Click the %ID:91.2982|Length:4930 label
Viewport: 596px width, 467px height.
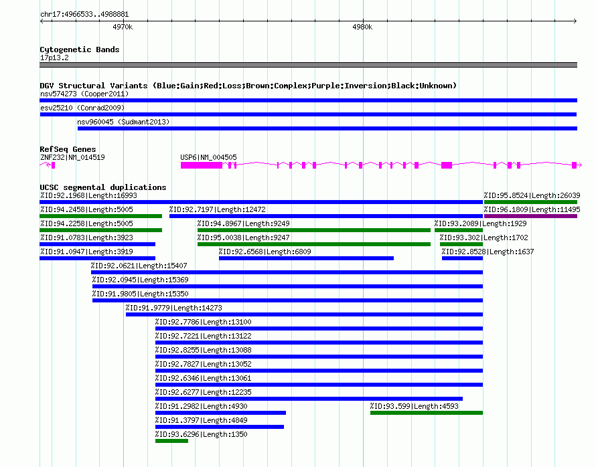click(202, 406)
